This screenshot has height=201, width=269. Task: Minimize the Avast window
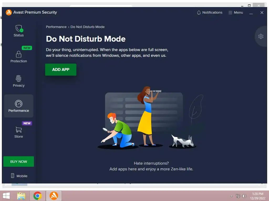click(x=251, y=13)
